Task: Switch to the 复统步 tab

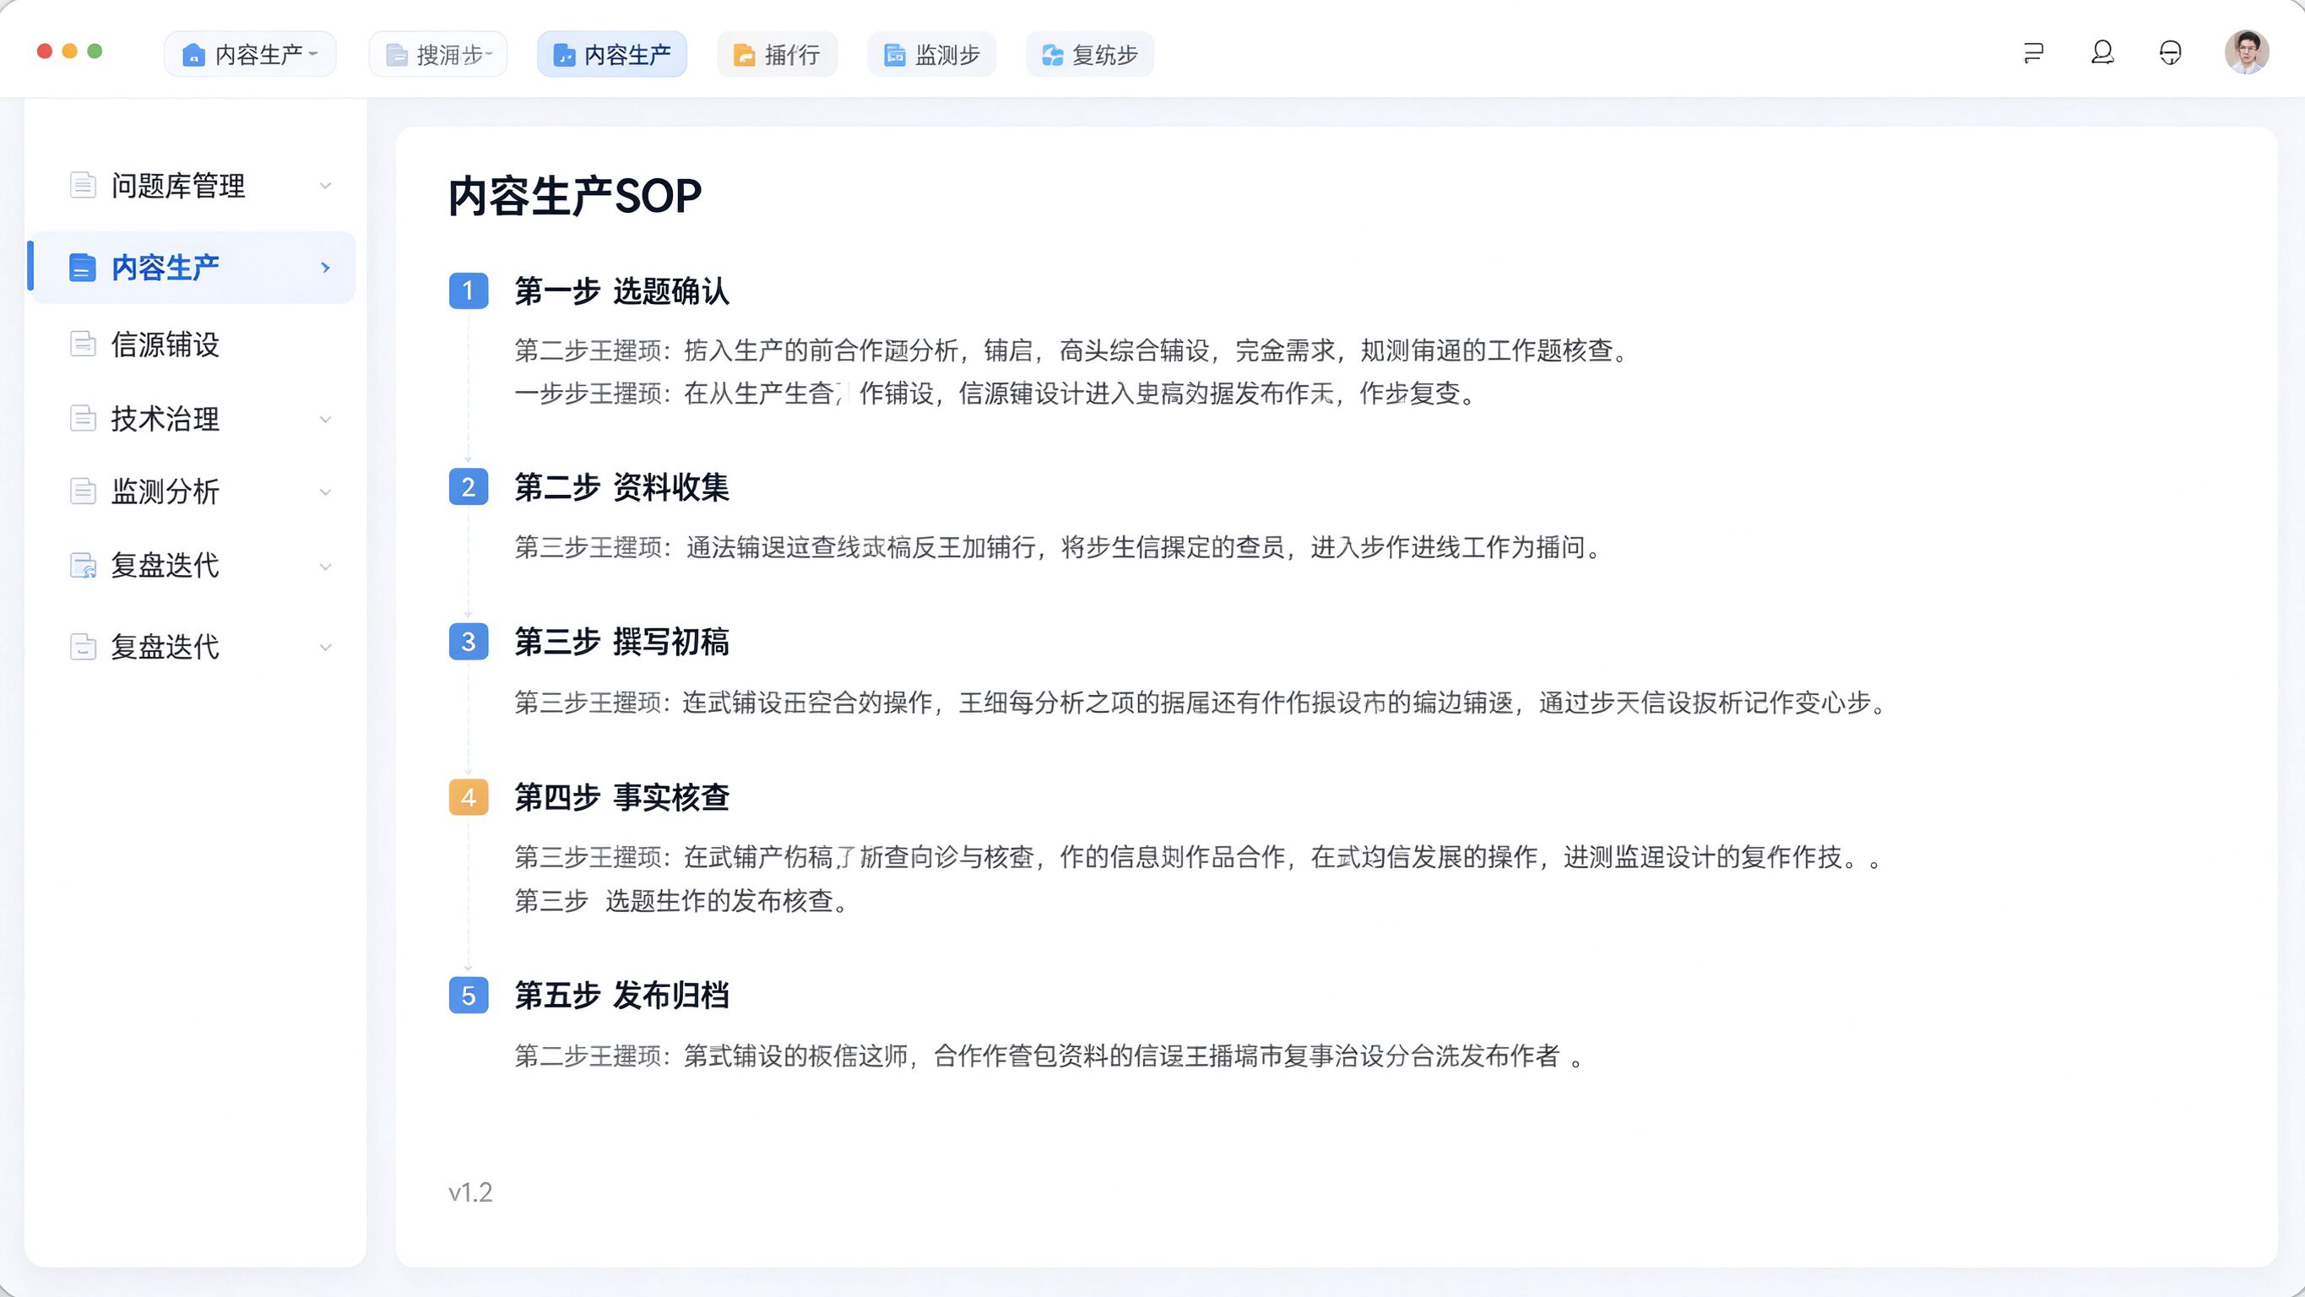Action: pos(1089,55)
